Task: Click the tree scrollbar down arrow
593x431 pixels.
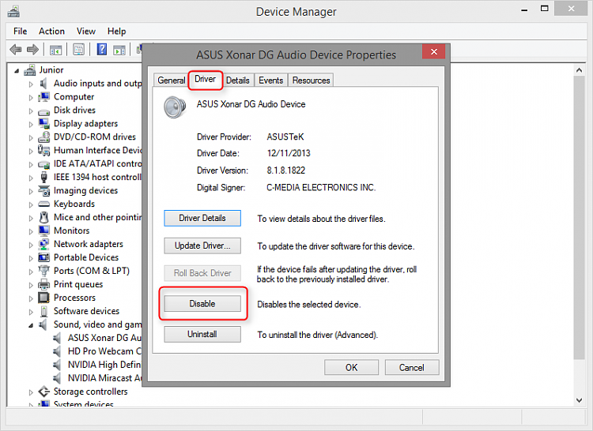Action: (x=579, y=400)
